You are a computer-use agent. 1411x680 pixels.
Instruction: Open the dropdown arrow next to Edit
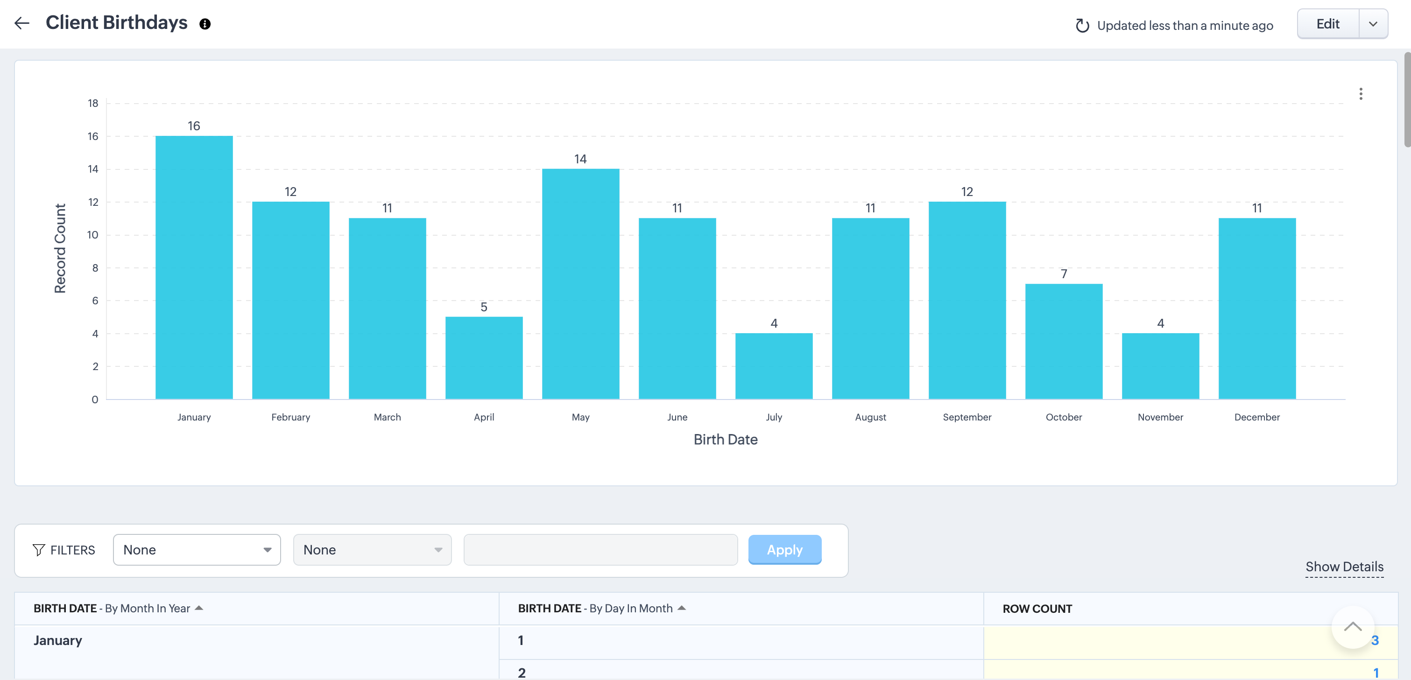(1373, 24)
